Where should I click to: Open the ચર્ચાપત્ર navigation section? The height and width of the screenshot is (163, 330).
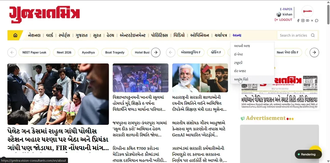click(221, 35)
